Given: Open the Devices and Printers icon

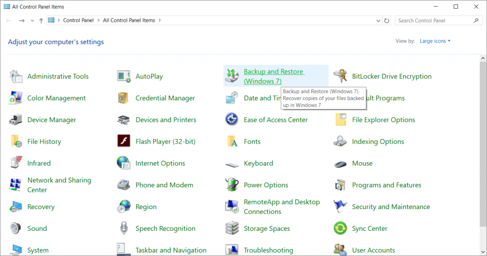Looking at the screenshot, I should click(124, 120).
